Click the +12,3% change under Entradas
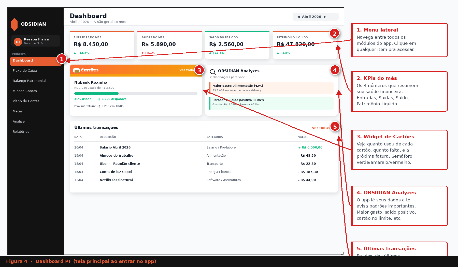 pyautogui.click(x=81, y=53)
